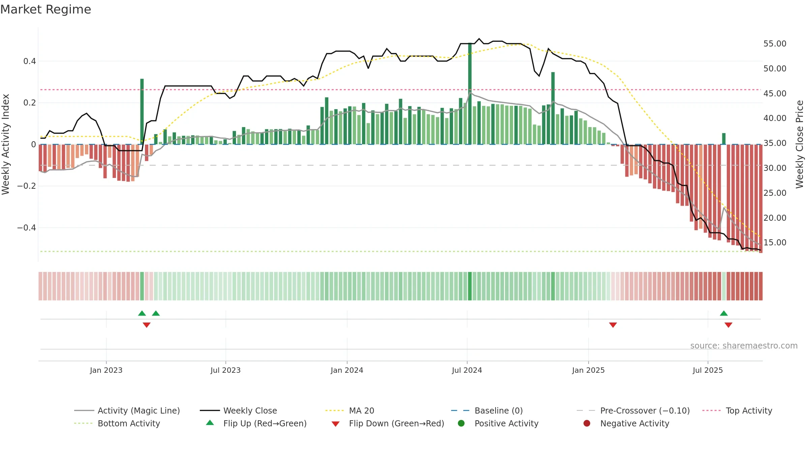Viewport: 809px width, 455px height.
Task: Click the Jan 2025 axis label
Action: [x=588, y=370]
